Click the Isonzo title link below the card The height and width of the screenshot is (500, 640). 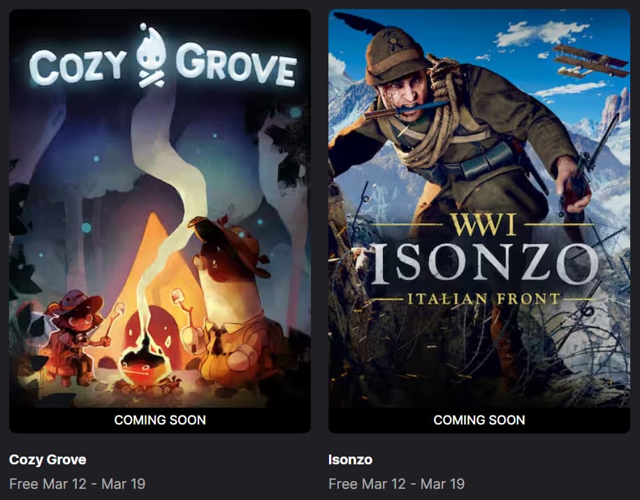click(350, 459)
